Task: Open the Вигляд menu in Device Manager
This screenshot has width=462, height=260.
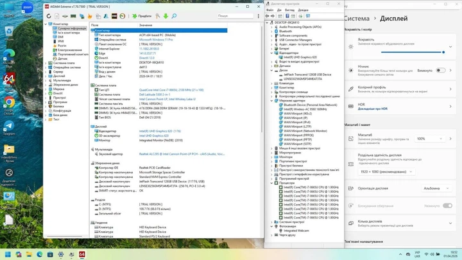Action: (289, 10)
